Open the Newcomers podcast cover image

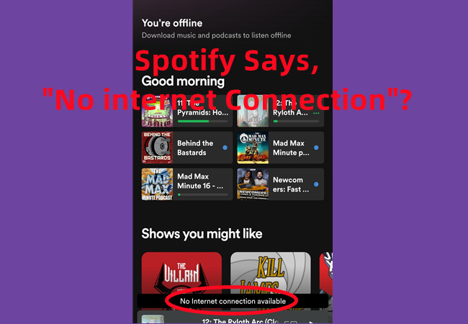coord(253,184)
